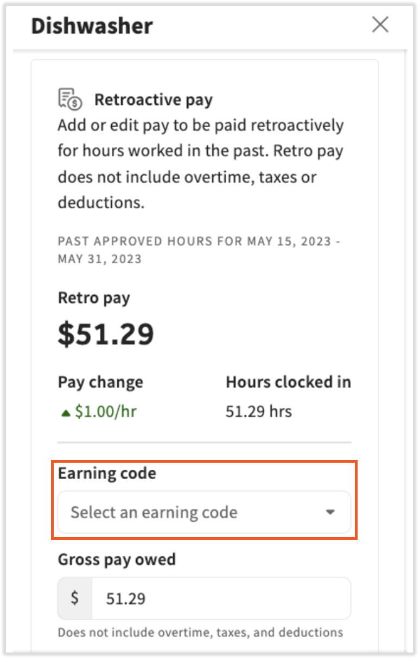The image size is (420, 659).
Task: Click the earning code dropdown arrow
Action: (x=330, y=512)
